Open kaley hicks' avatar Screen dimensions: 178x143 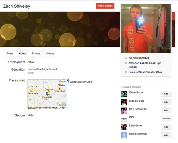[124, 127]
